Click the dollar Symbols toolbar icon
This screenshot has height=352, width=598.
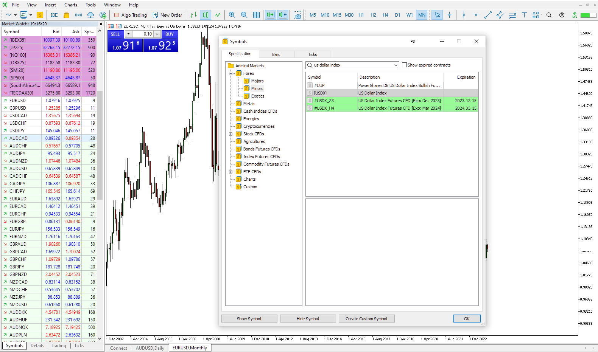click(40, 15)
